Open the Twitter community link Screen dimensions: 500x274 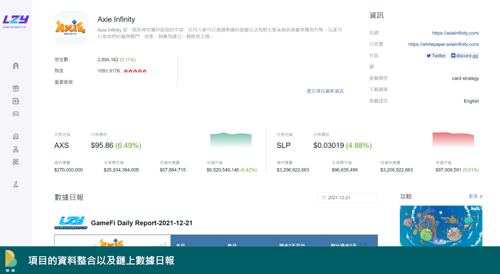pos(436,56)
